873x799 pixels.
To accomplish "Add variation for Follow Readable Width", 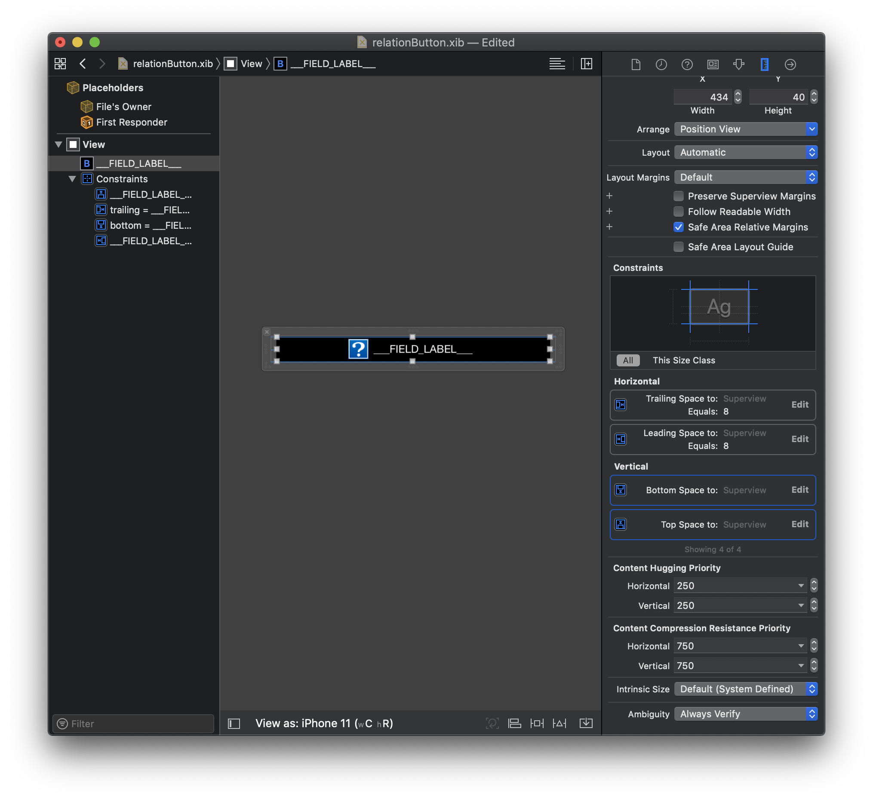I will pos(609,211).
